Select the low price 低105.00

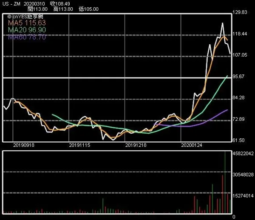(88, 9)
